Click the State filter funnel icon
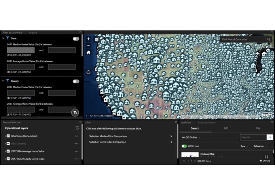The width and height of the screenshot is (275, 195). coord(8,38)
